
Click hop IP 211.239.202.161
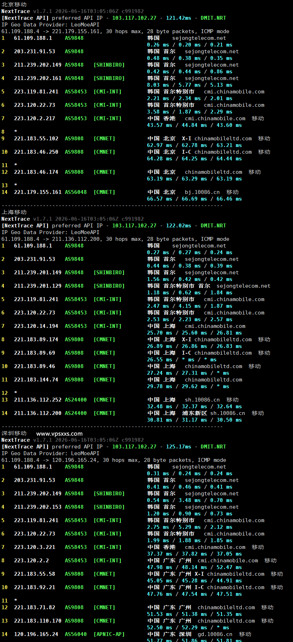click(38, 78)
